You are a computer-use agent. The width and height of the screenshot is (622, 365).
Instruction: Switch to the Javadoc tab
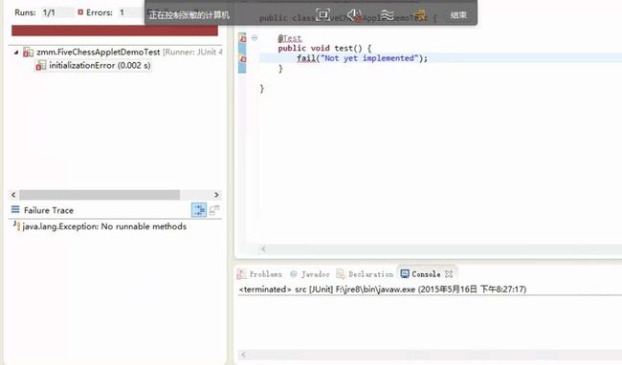coord(310,274)
